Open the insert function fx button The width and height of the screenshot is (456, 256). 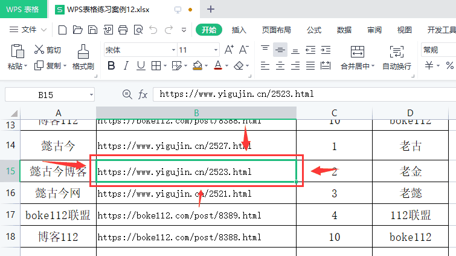click(143, 94)
